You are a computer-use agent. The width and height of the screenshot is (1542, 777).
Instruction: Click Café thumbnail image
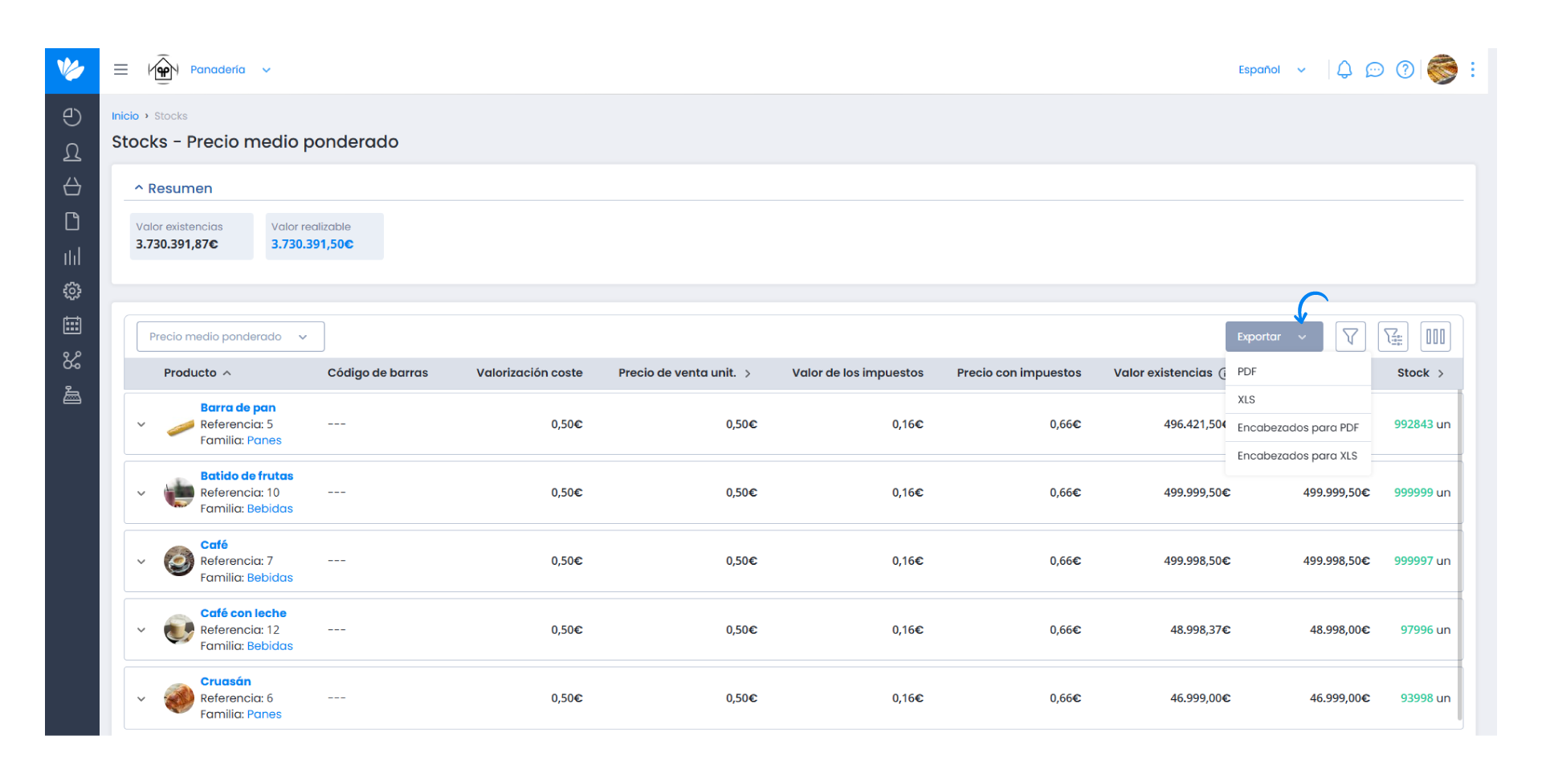point(179,561)
